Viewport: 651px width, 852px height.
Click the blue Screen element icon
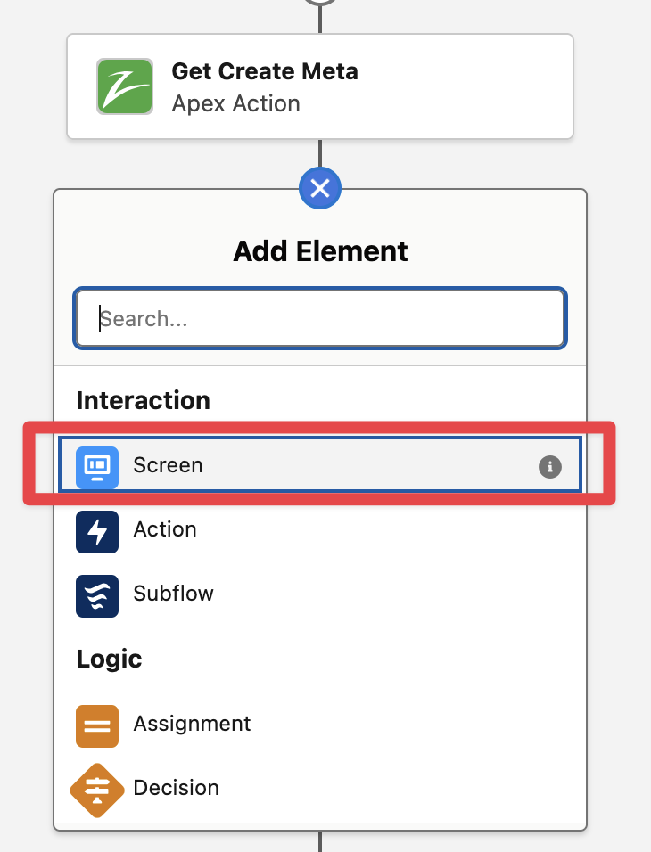click(97, 465)
